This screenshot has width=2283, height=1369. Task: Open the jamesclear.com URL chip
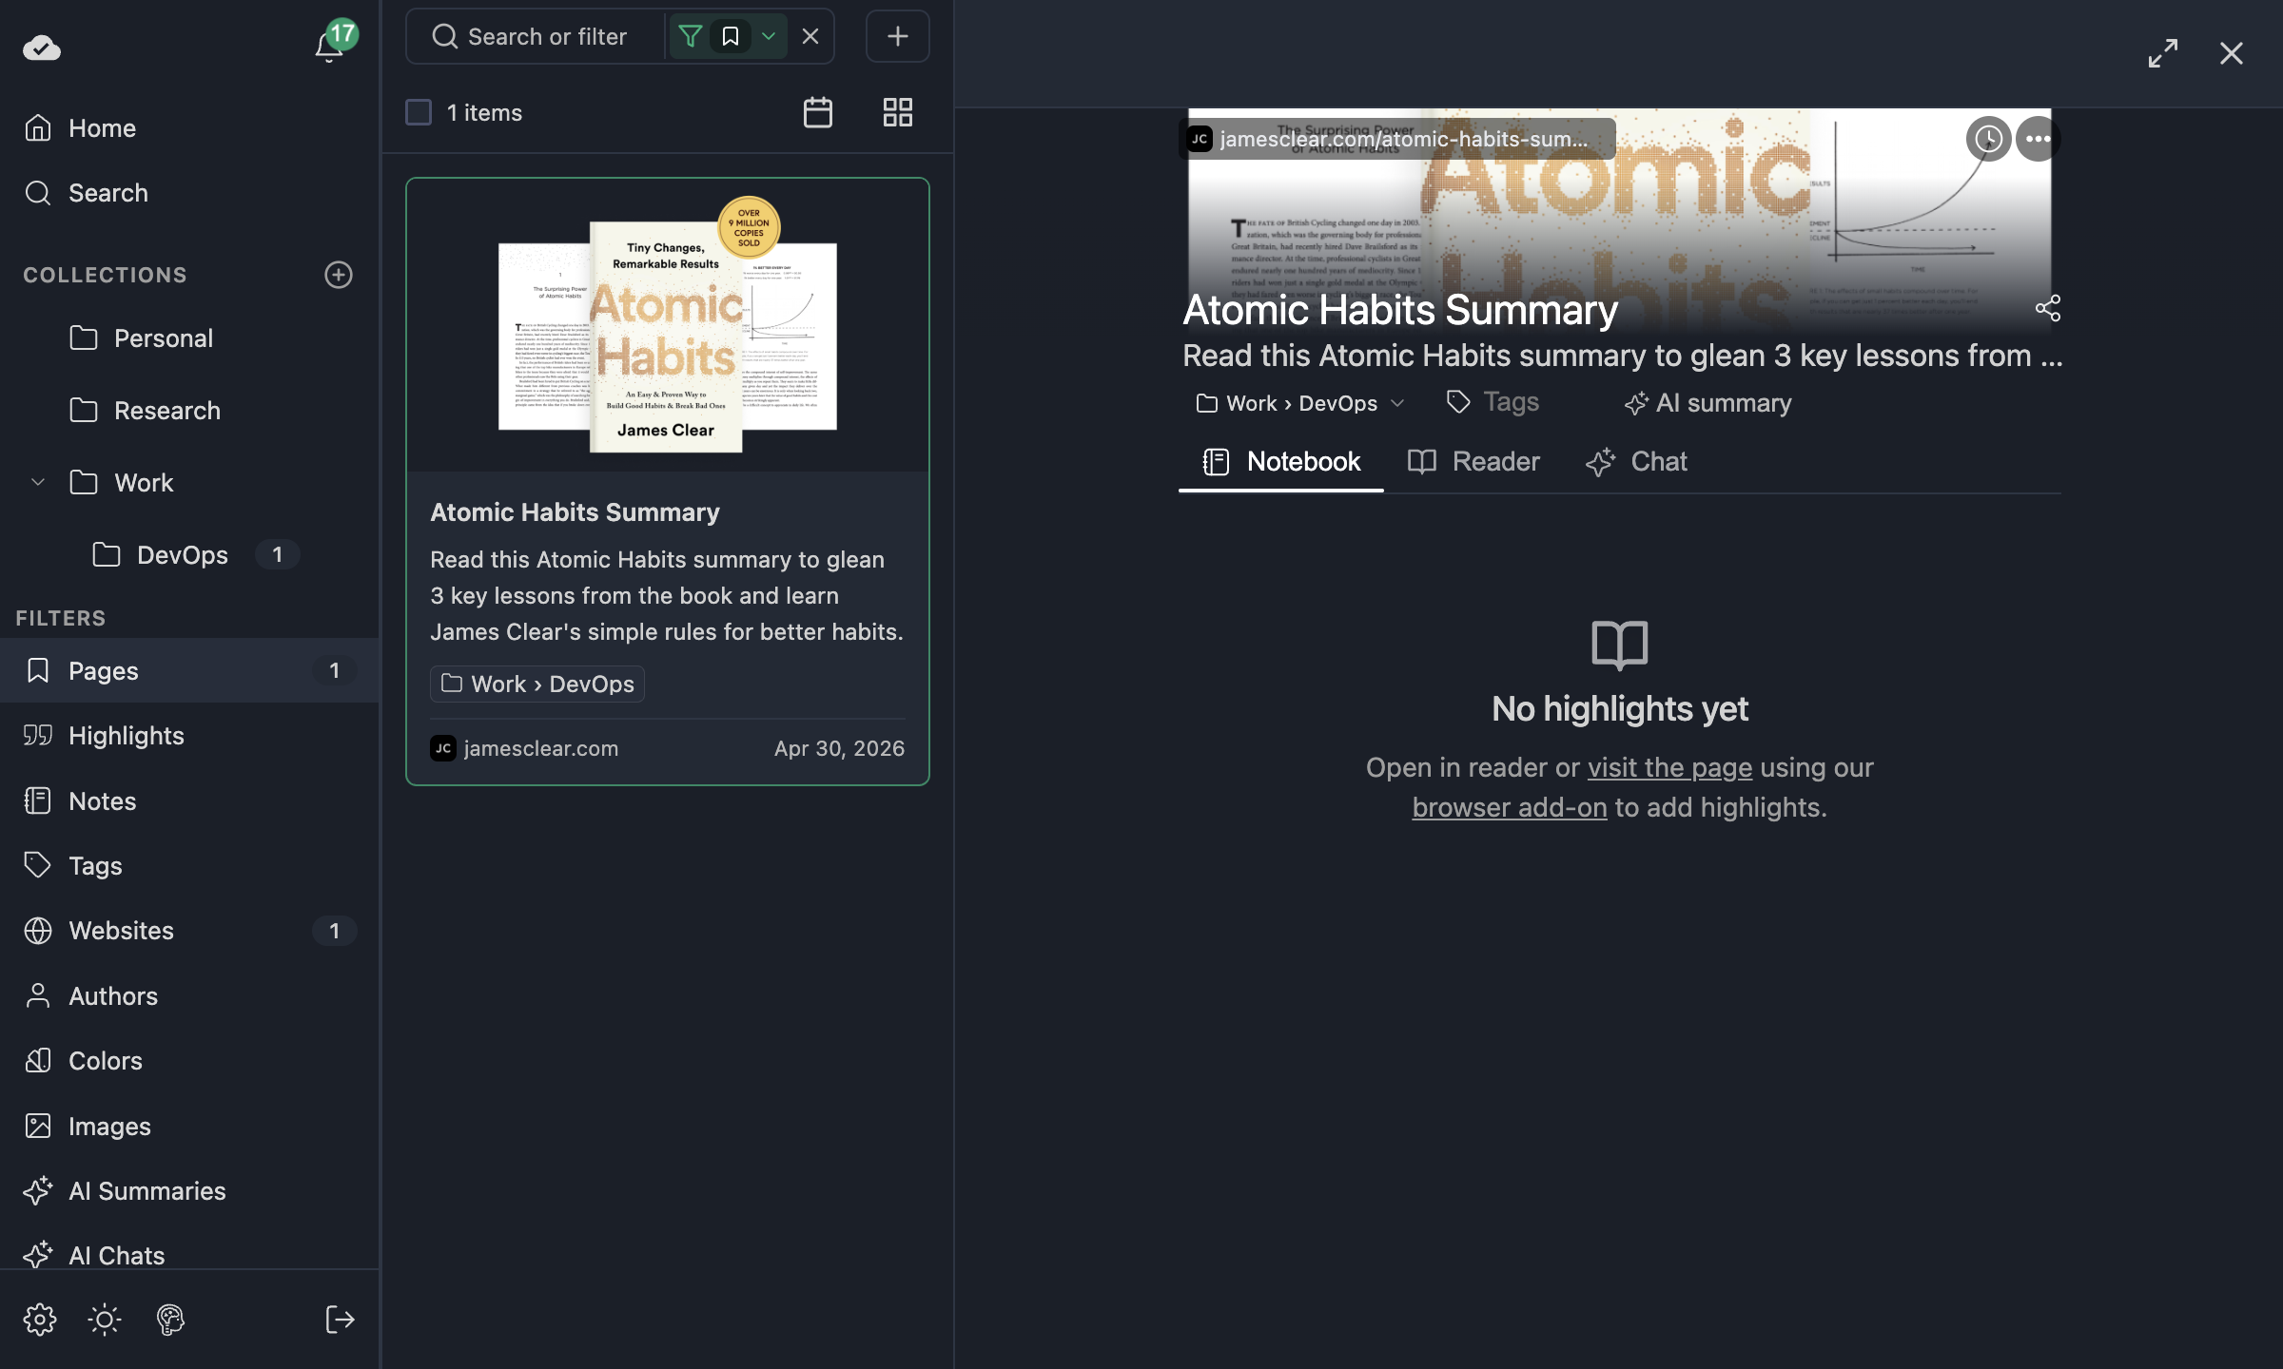pyautogui.click(x=1397, y=139)
